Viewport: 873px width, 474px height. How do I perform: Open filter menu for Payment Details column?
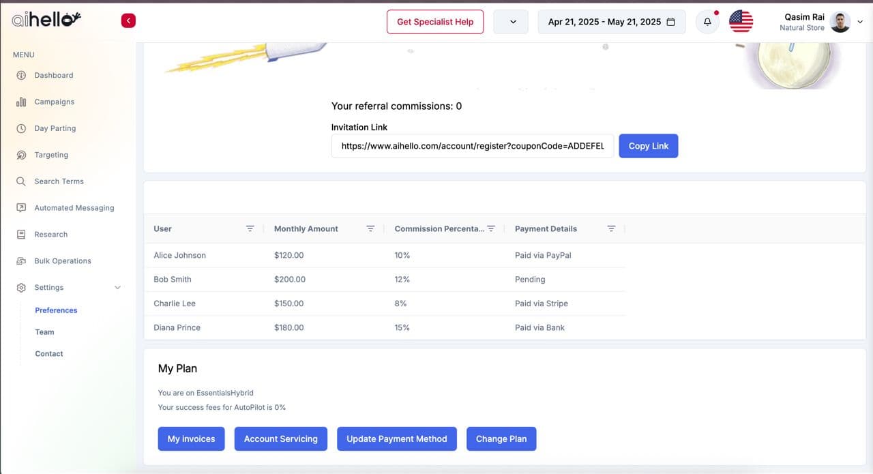(611, 228)
